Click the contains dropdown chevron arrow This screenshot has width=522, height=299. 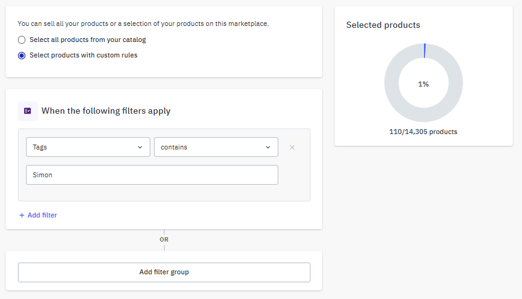[x=268, y=148]
